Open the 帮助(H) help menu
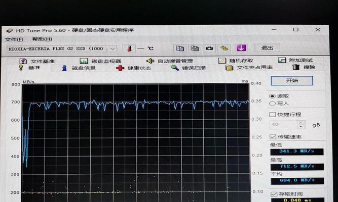 click(x=42, y=39)
